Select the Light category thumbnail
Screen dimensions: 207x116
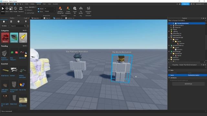pyautogui.click(x=23, y=38)
